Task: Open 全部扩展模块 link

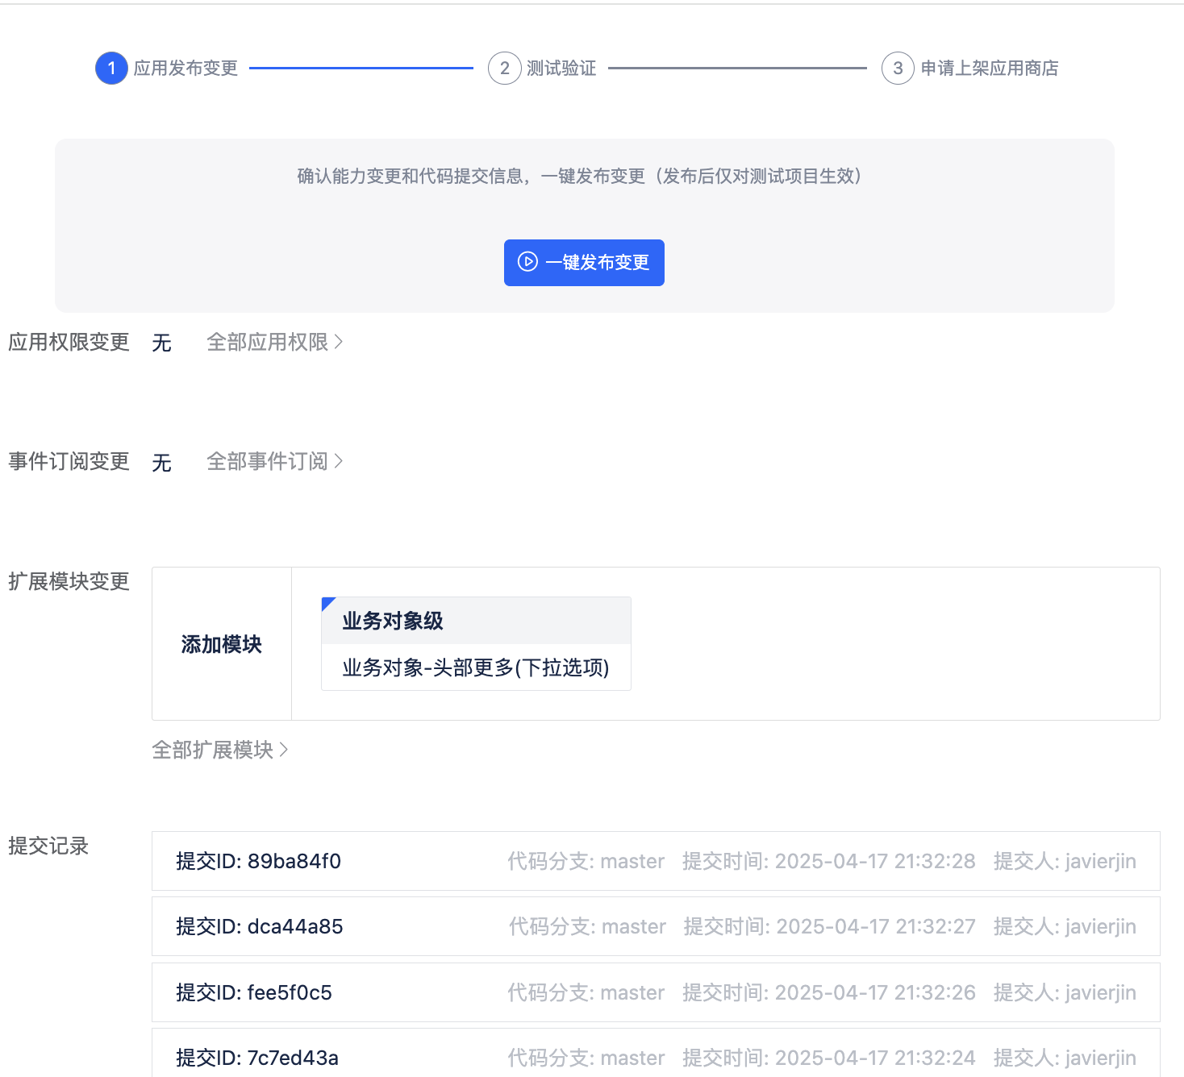Action: point(213,751)
